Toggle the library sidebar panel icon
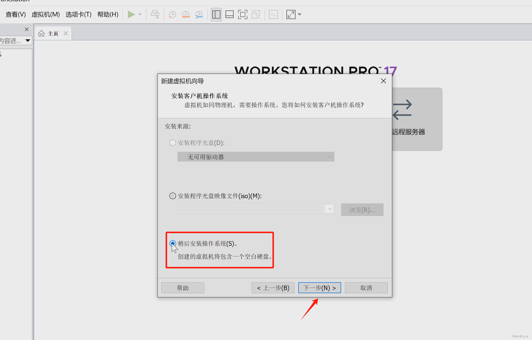Image resolution: width=532 pixels, height=340 pixels. pos(216,14)
